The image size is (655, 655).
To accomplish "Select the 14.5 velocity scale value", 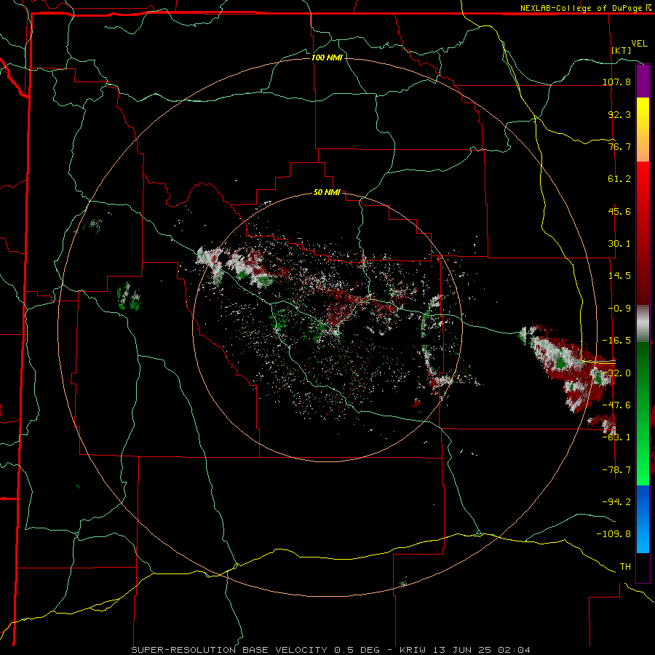I will coord(619,276).
